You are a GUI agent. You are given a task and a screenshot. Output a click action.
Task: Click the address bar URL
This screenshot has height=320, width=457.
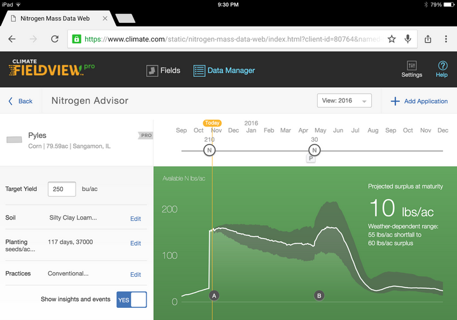[233, 39]
